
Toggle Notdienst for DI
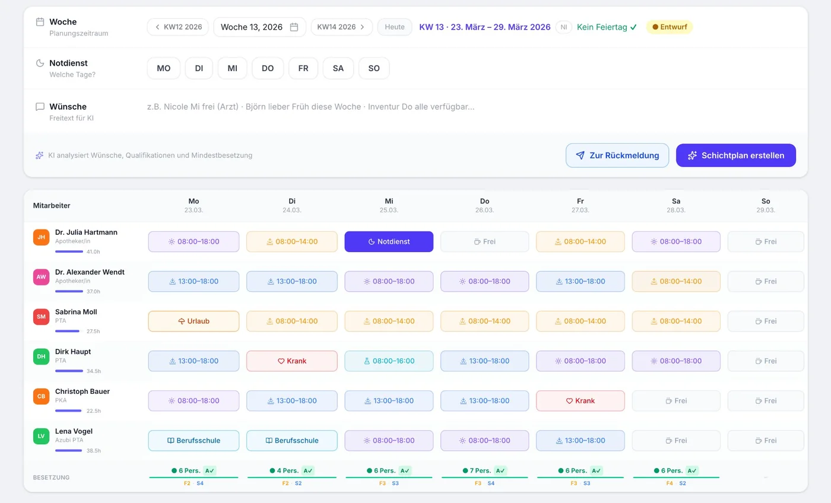pos(199,68)
